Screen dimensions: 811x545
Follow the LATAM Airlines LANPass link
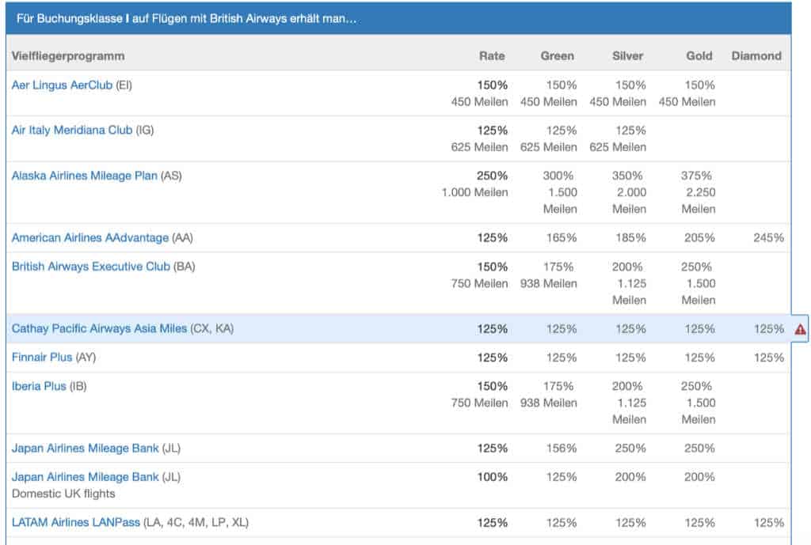pyautogui.click(x=76, y=522)
